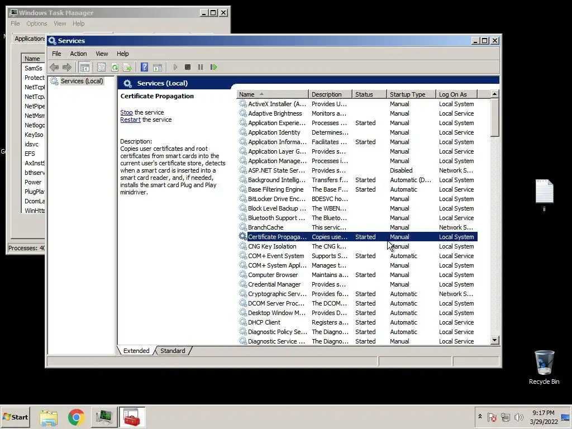The width and height of the screenshot is (572, 429).
Task: Open Properties from the Services toolbar
Action: pos(102,67)
